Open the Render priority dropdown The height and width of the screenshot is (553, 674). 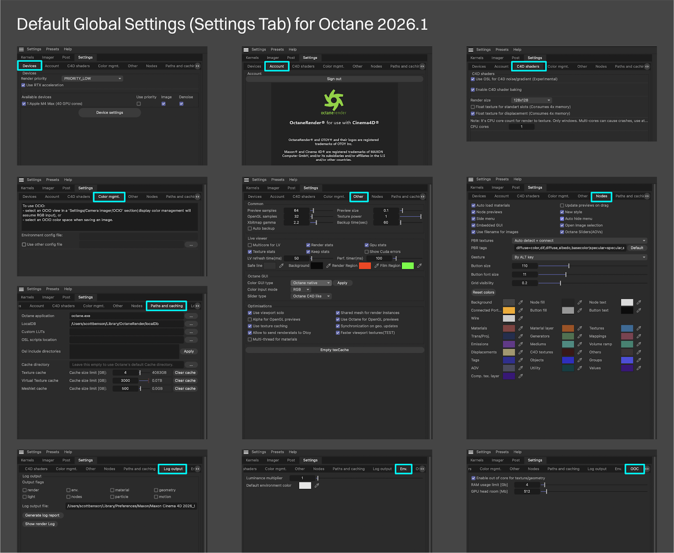click(x=92, y=79)
